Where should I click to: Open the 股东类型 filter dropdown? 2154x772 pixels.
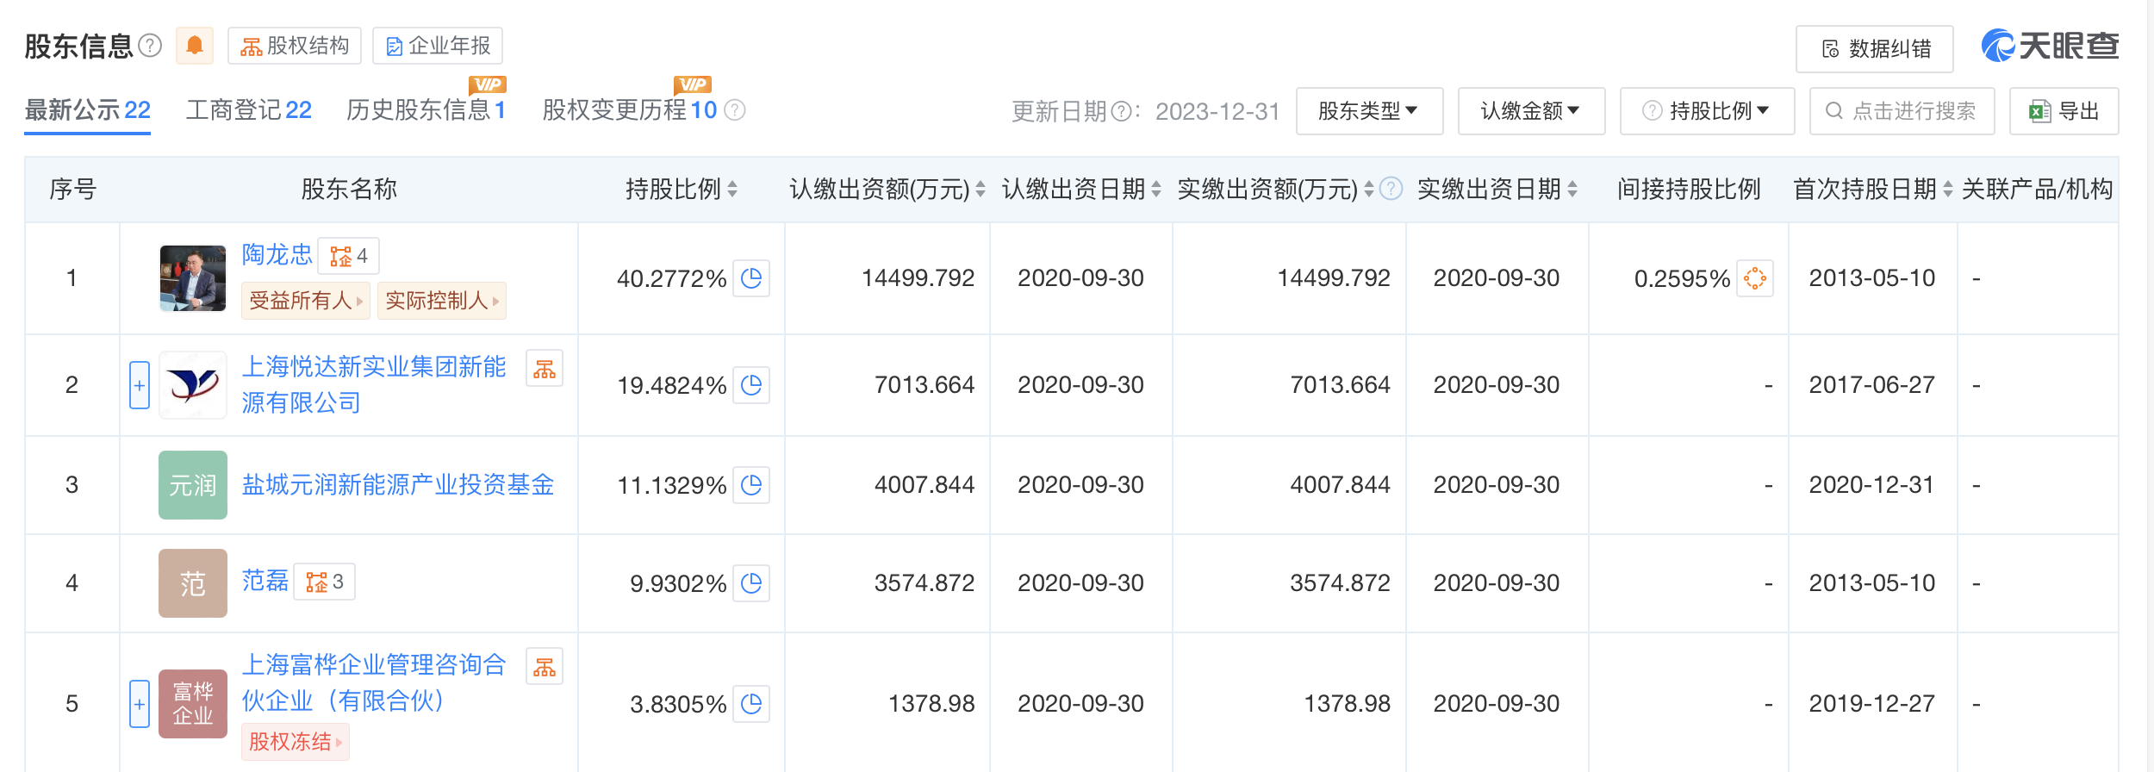pos(1368,111)
